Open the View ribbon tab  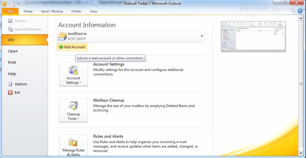[x=93, y=11]
